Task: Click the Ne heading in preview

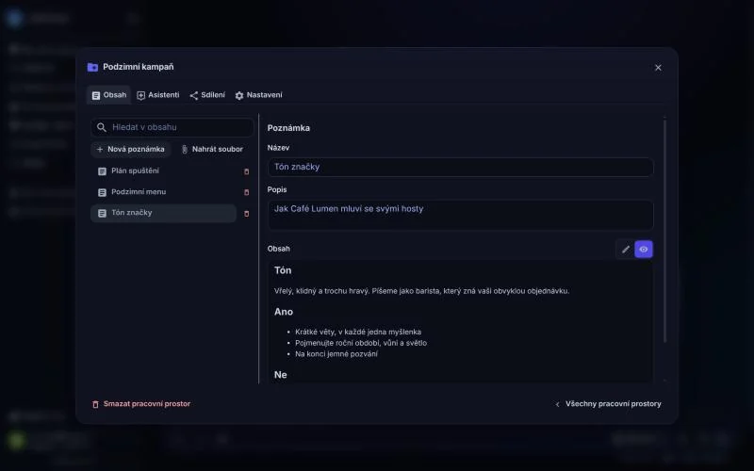Action: [280, 375]
